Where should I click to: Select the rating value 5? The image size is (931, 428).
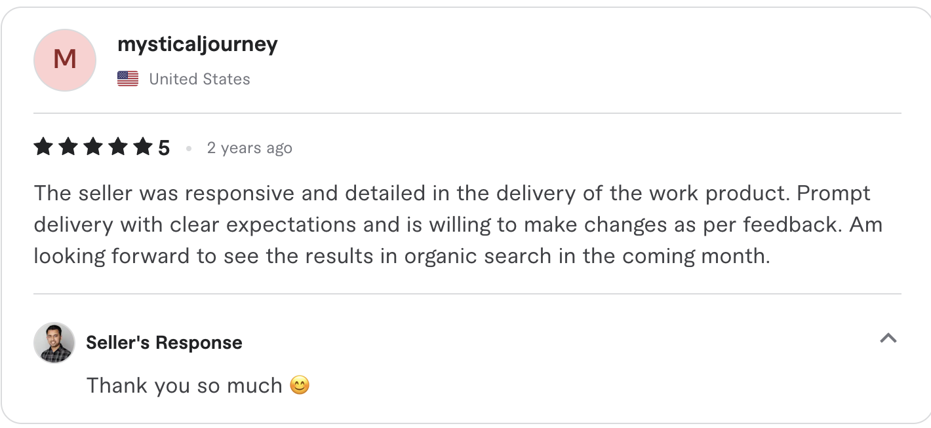pyautogui.click(x=165, y=147)
